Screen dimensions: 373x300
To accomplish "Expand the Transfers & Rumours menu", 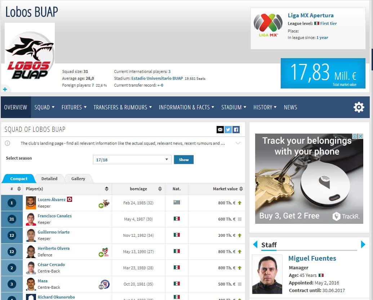I will [x=123, y=107].
